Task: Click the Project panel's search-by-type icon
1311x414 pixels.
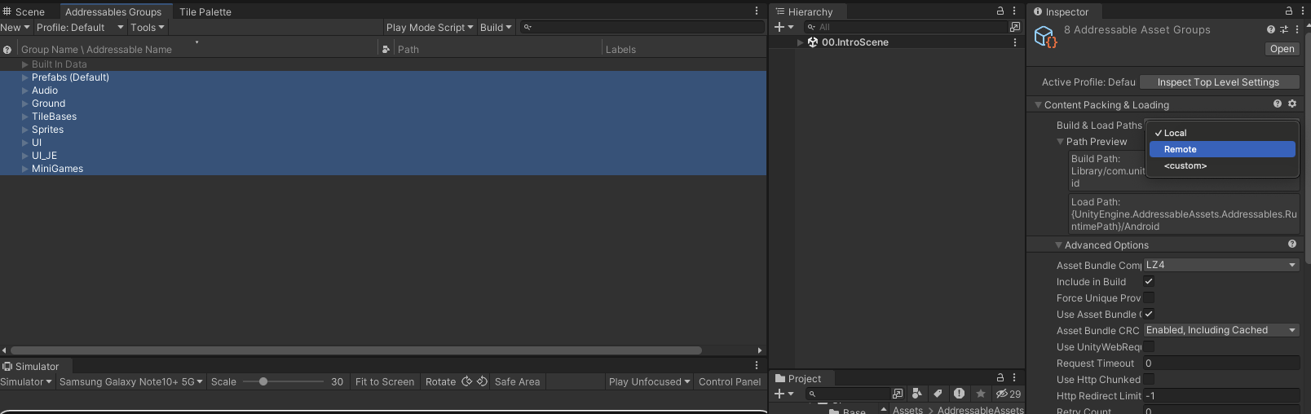Action: click(x=917, y=394)
